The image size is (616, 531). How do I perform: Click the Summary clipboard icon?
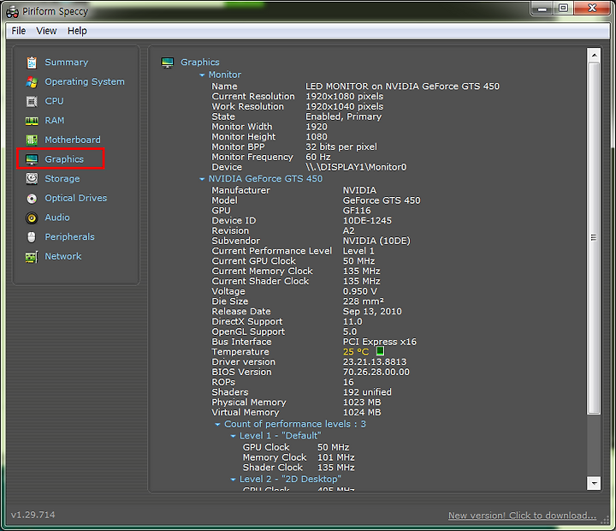[x=32, y=63]
